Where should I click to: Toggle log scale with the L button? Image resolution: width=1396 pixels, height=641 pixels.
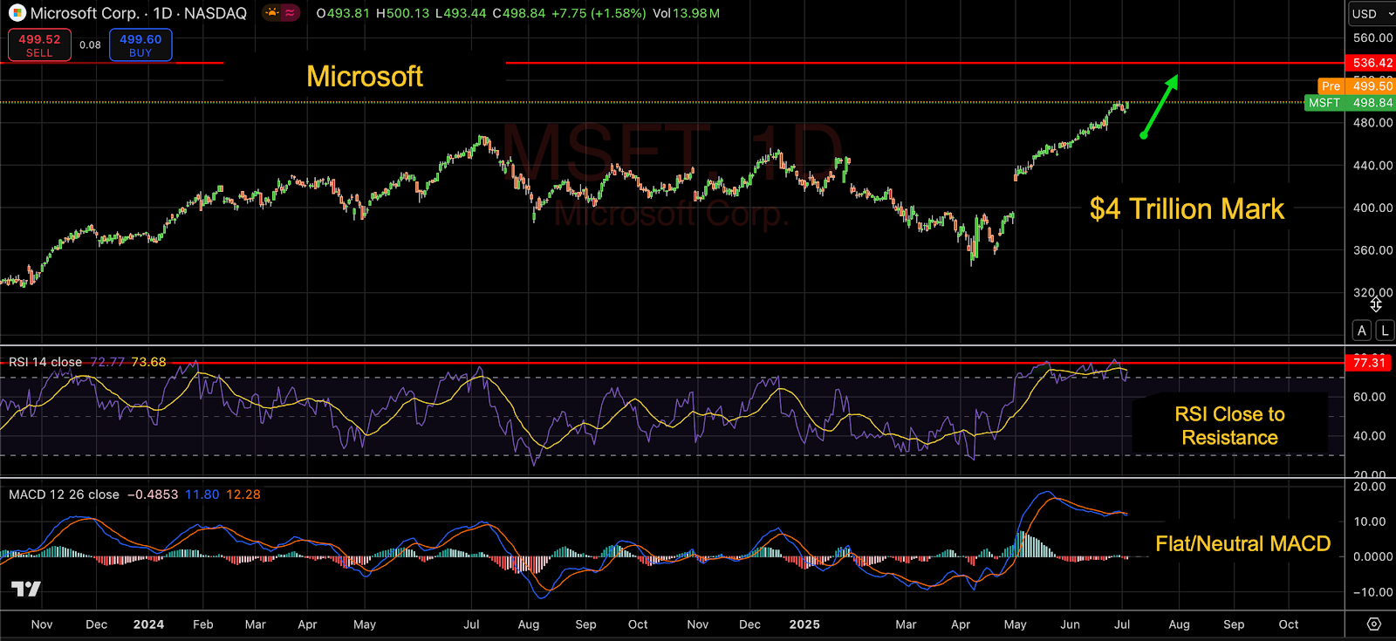point(1385,331)
